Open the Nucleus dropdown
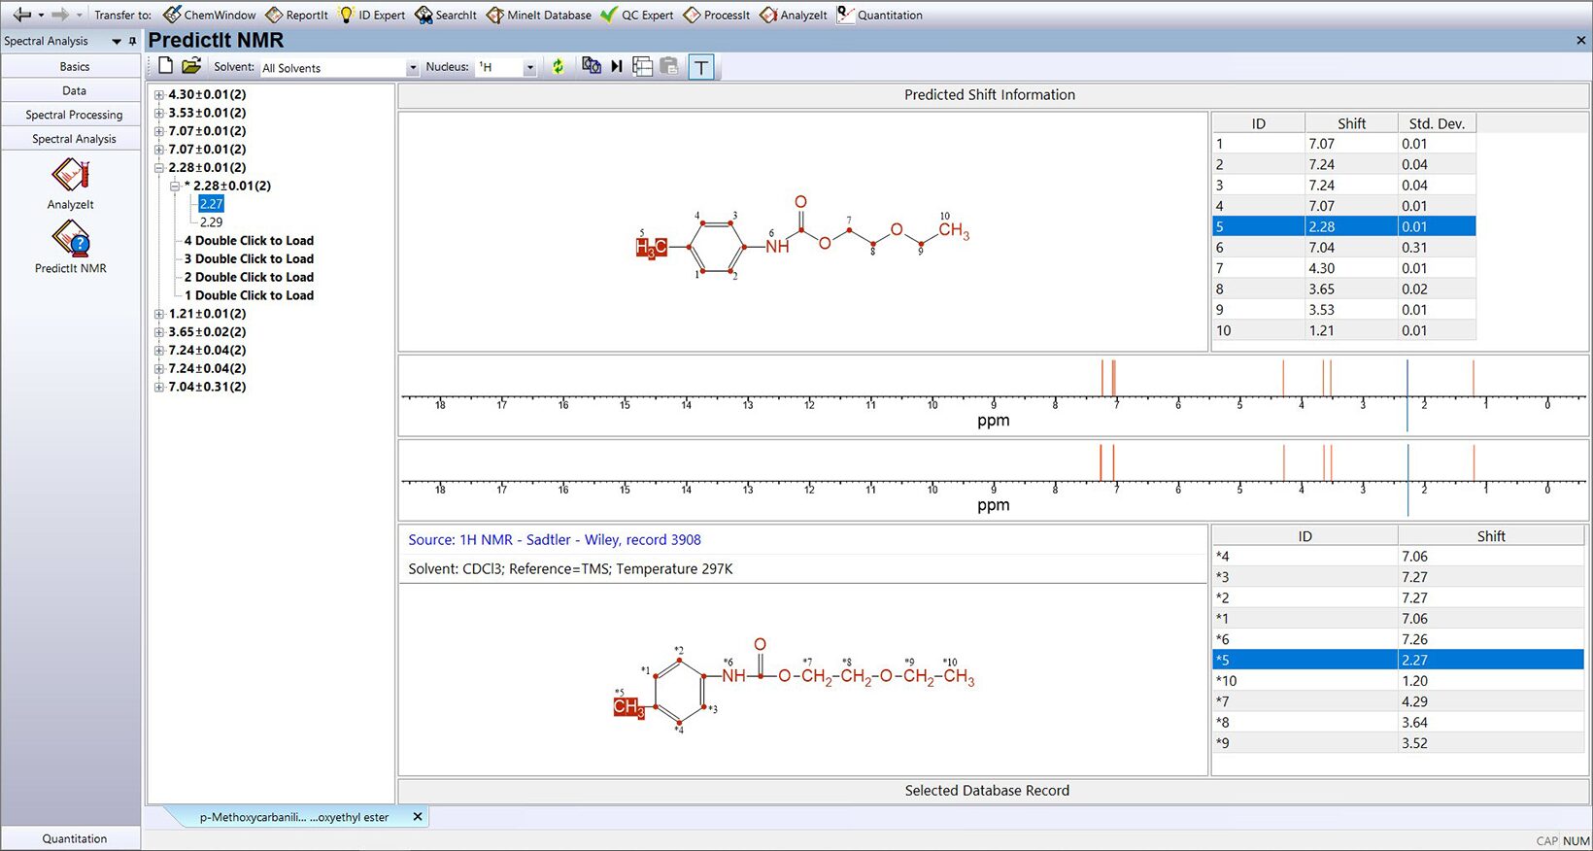This screenshot has width=1593, height=851. (529, 68)
